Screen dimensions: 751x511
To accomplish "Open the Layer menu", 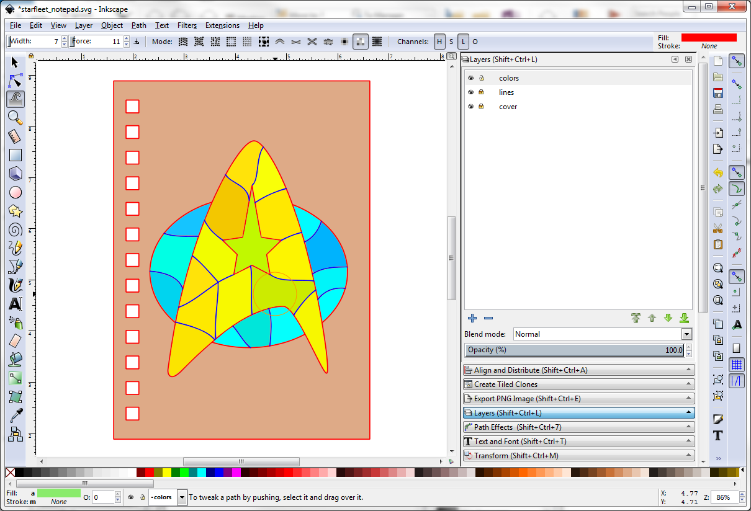I will tap(84, 25).
